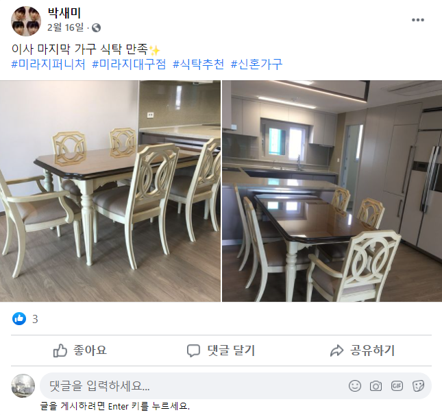This screenshot has width=442, height=415.
Task: Click the blue like reaction icon
Action: click(19, 319)
